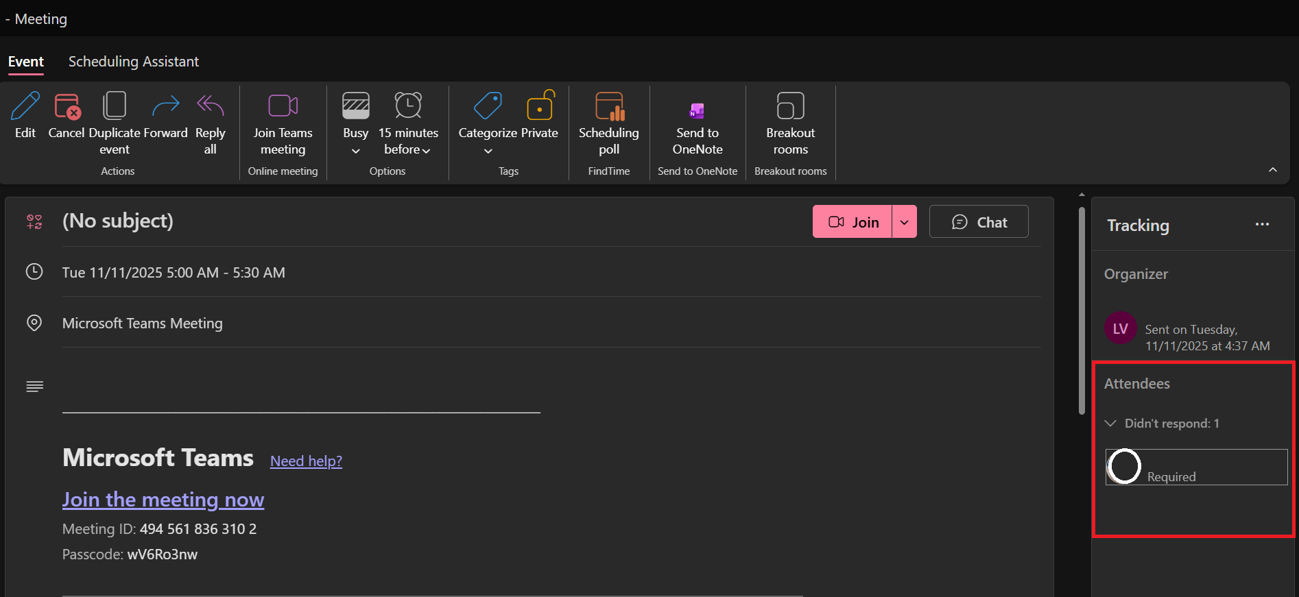Switch to the Event tab
This screenshot has width=1299, height=597.
point(26,62)
